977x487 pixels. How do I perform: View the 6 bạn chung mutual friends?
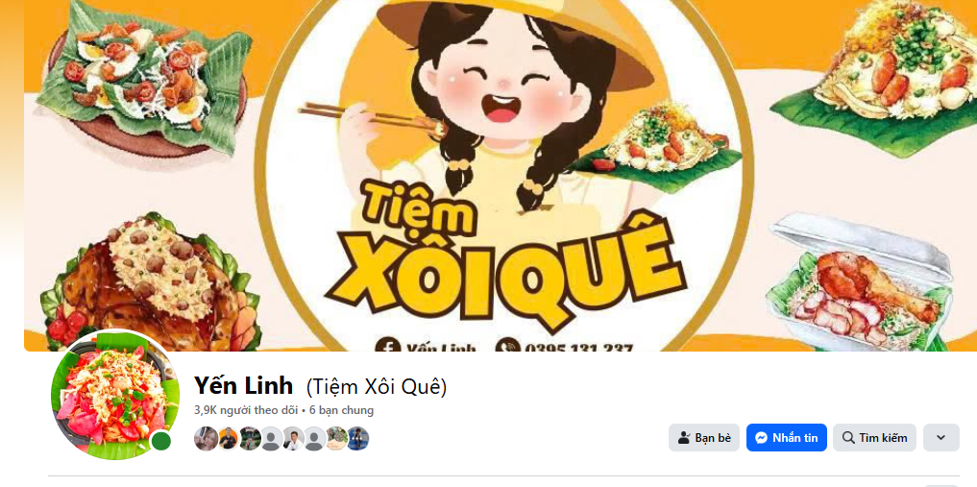click(341, 410)
